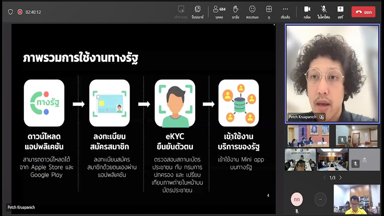Select the yellow-shirt participant's video tile
This screenshot has width=384, height=216.
coord(357,199)
